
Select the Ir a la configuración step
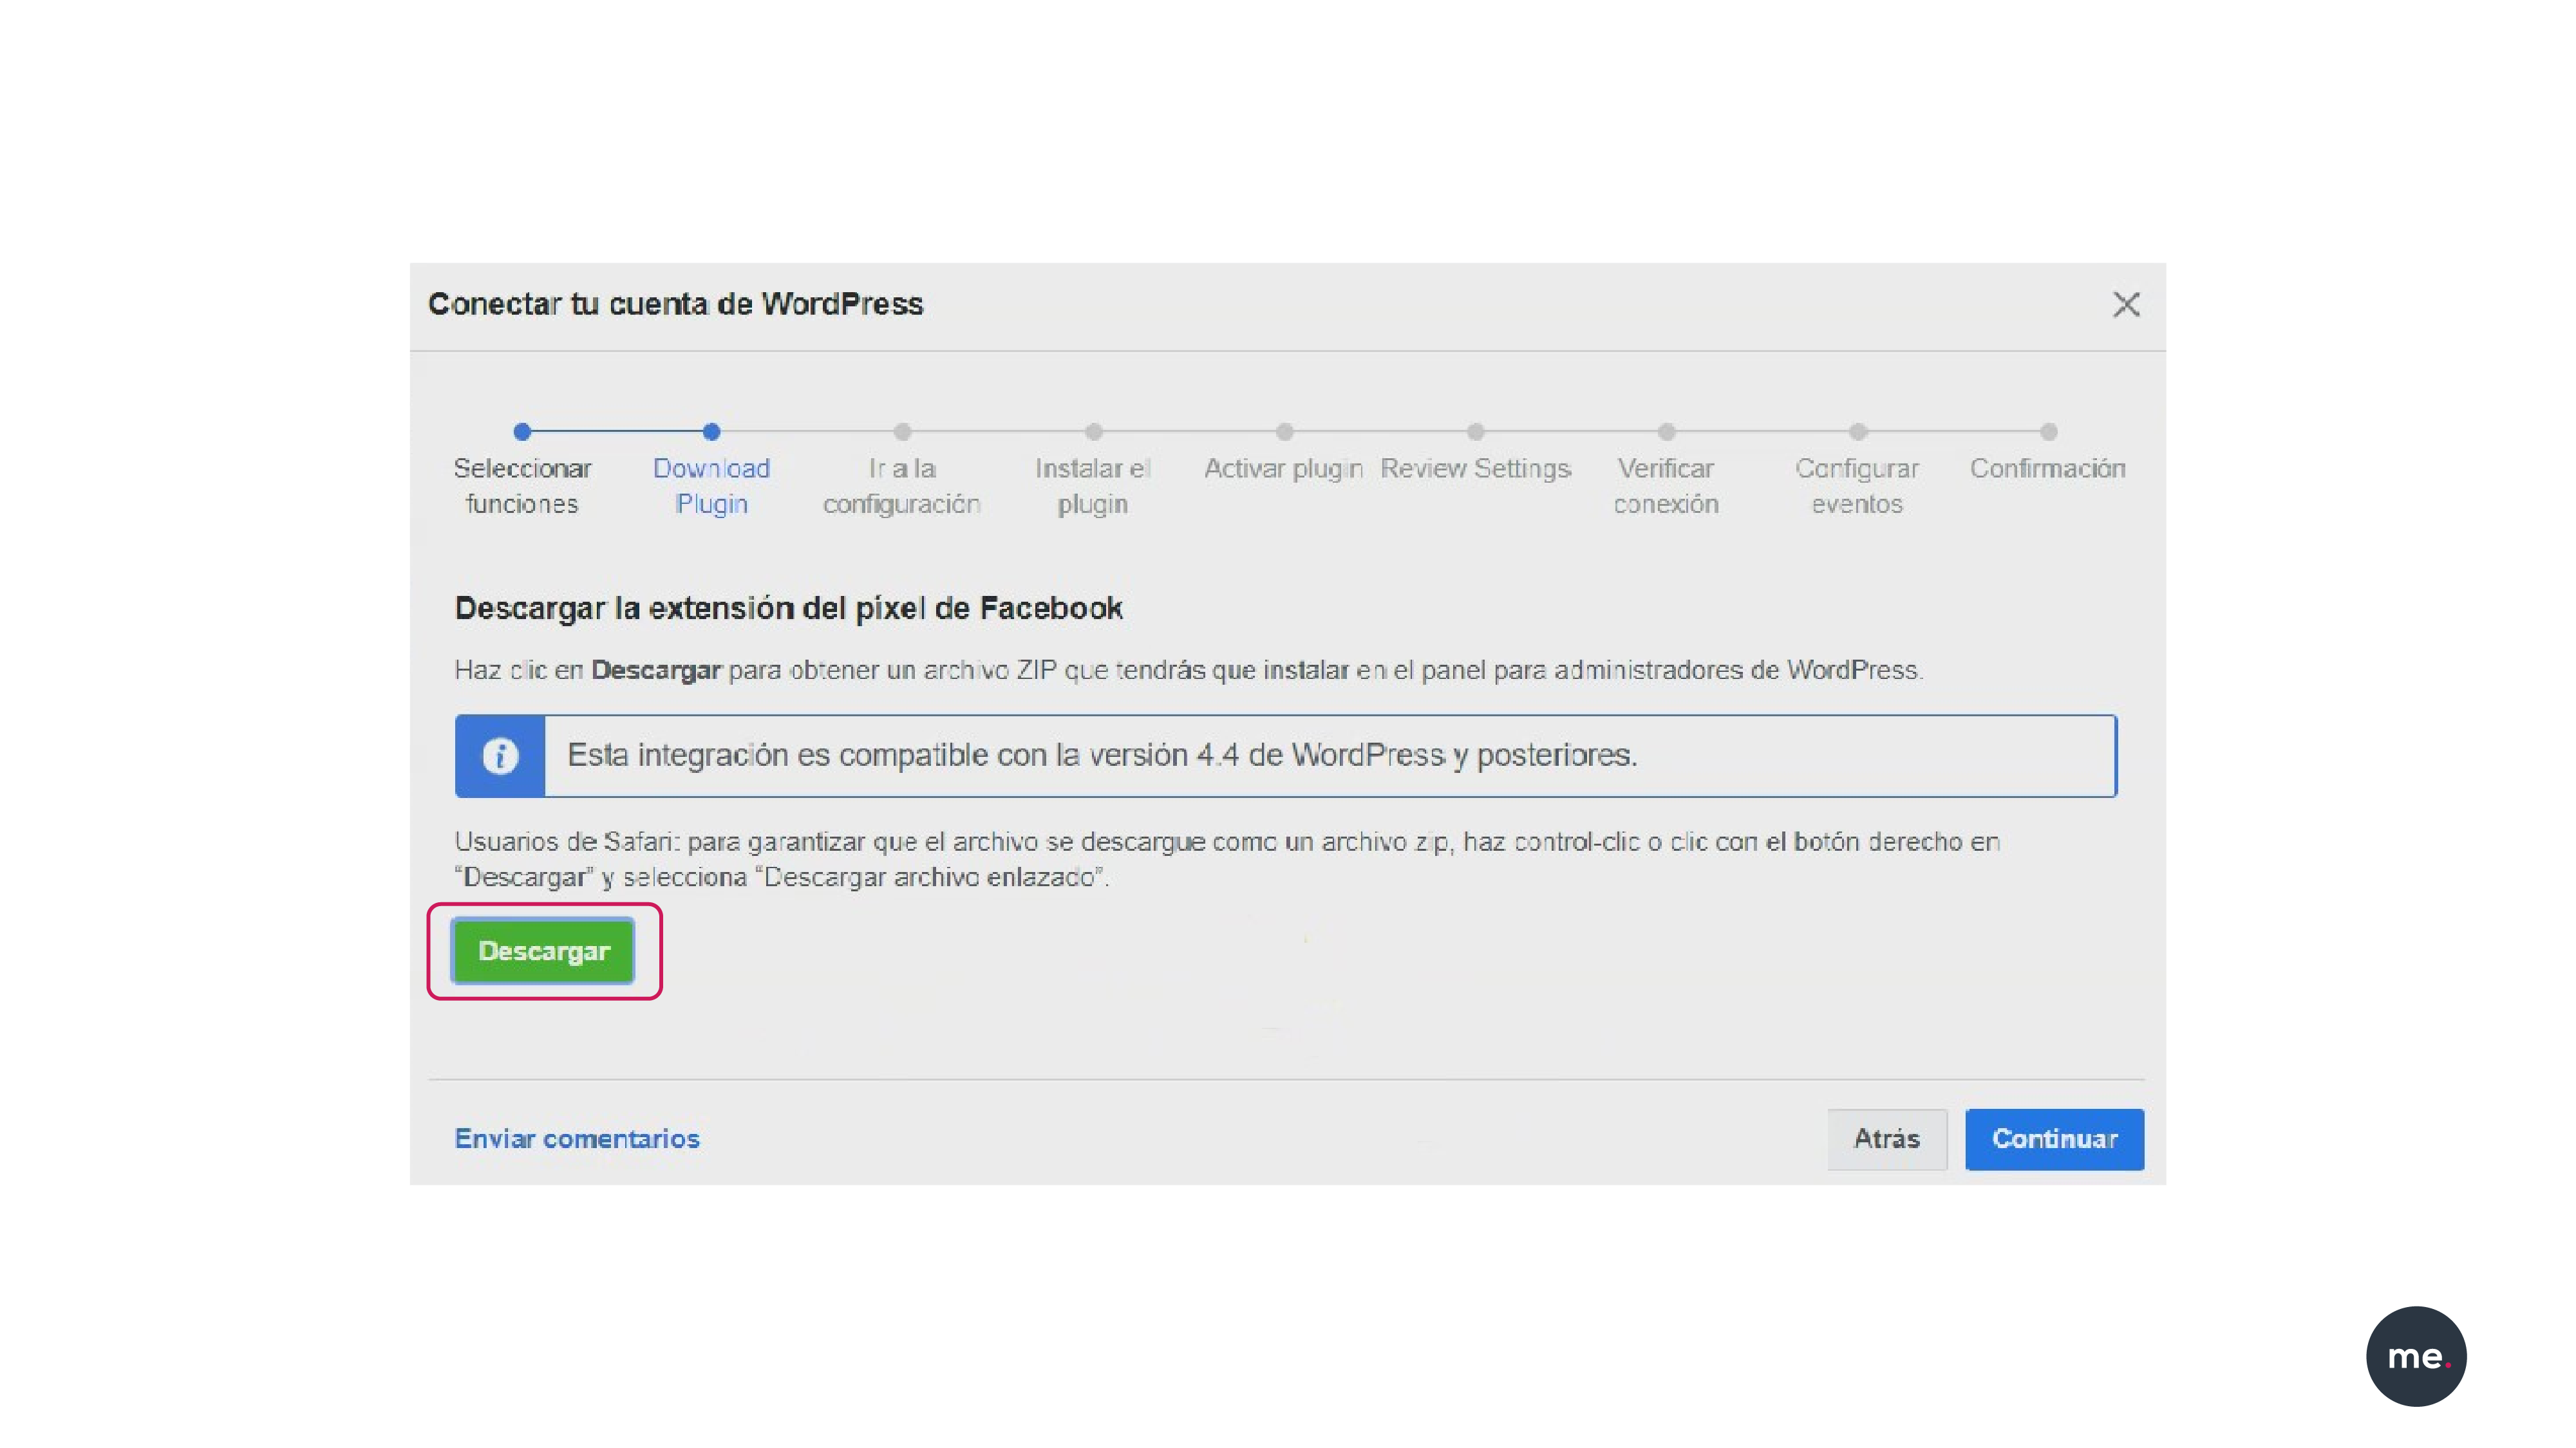click(902, 485)
